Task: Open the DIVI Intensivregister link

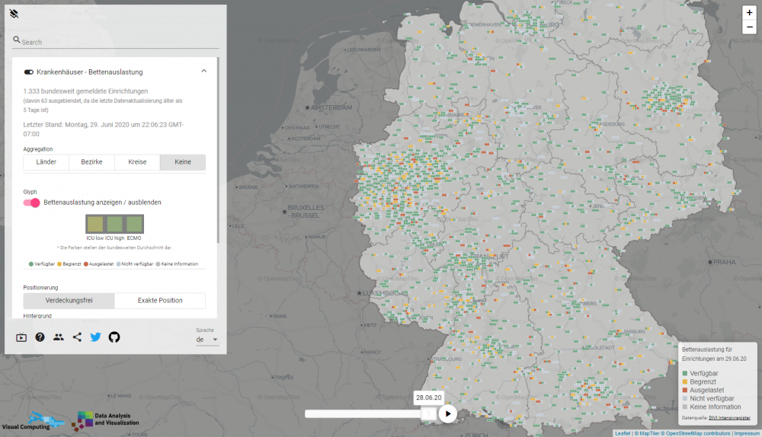Action: click(729, 418)
